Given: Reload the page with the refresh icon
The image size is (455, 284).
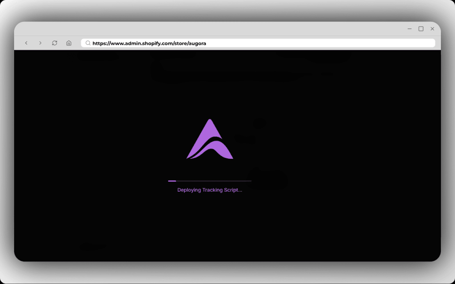Looking at the screenshot, I should (x=55, y=43).
